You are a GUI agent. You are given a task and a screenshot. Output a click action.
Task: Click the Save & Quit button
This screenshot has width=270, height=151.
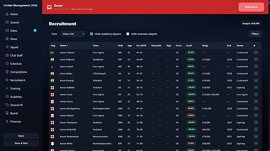tap(21, 143)
